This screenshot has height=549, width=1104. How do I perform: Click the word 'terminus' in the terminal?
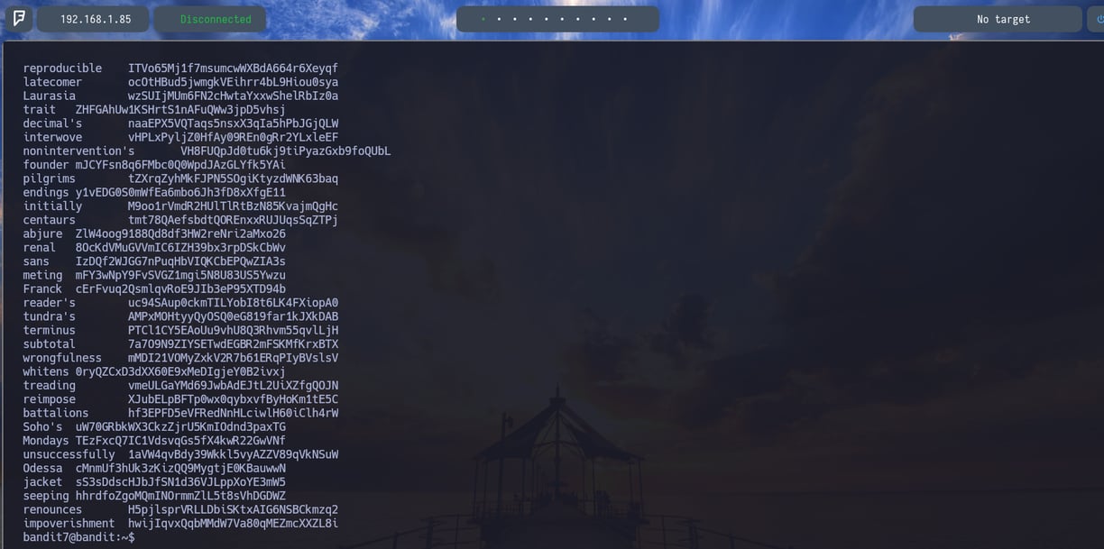coord(50,331)
